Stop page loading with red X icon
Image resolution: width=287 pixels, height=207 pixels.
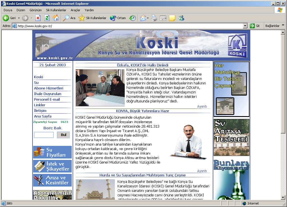pyautogui.click(x=38, y=18)
